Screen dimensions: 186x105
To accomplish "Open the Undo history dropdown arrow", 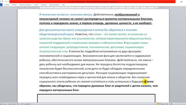I will click(4, 1).
